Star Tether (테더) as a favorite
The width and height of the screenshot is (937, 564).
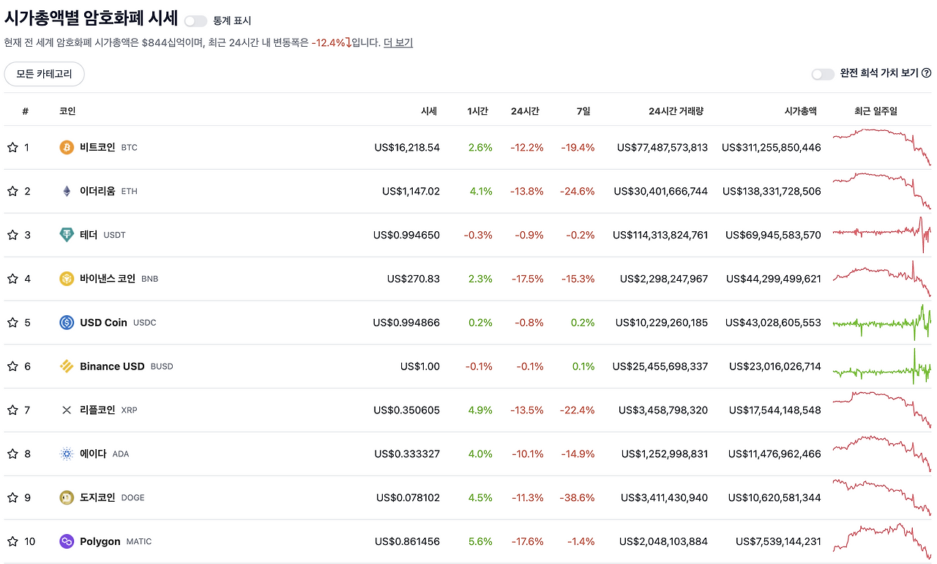pyautogui.click(x=12, y=235)
